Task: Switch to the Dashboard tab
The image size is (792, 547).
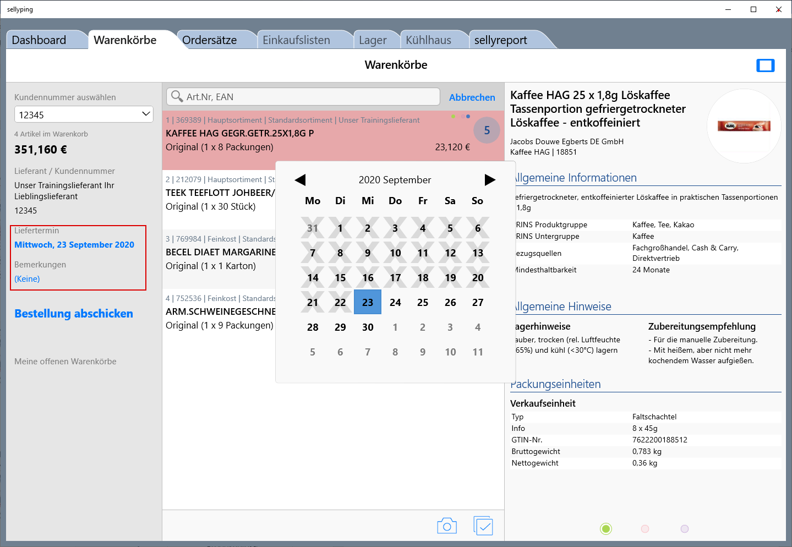Action: 39,40
